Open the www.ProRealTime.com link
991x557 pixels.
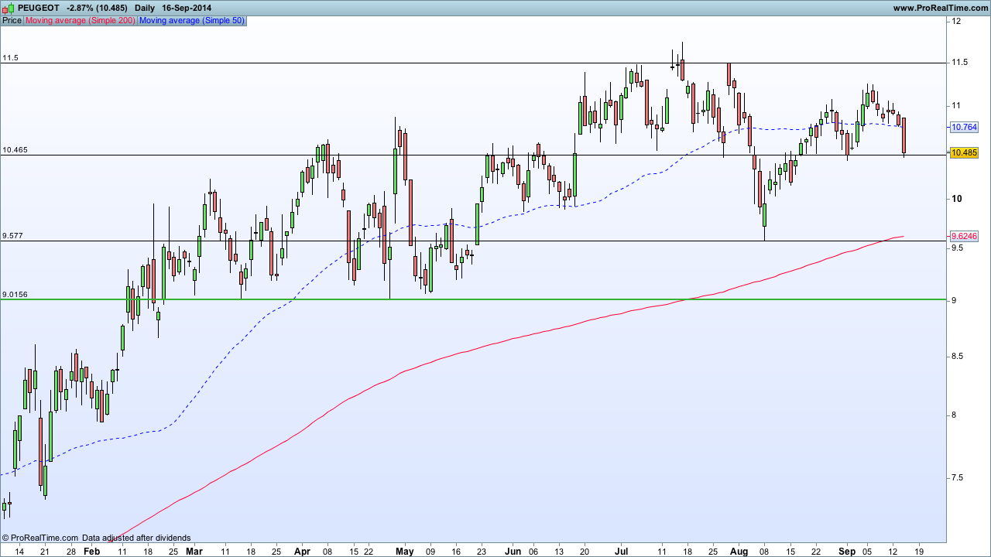coord(941,8)
